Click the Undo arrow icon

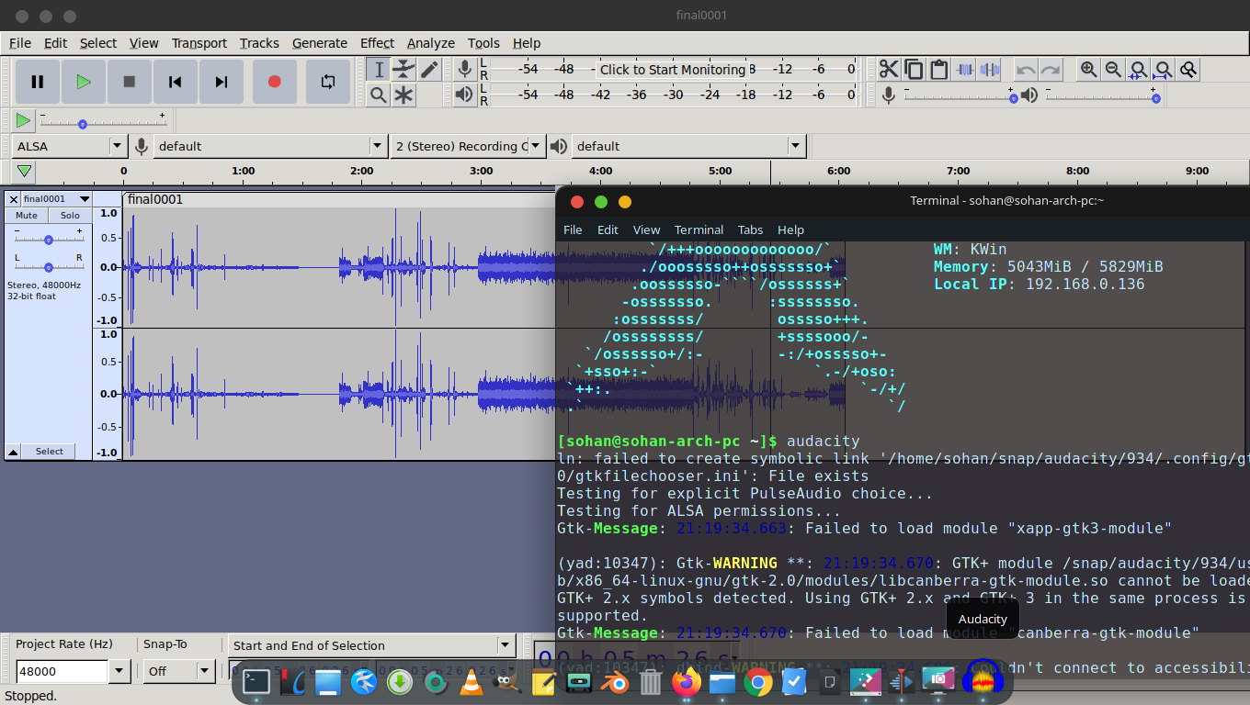(x=1026, y=70)
